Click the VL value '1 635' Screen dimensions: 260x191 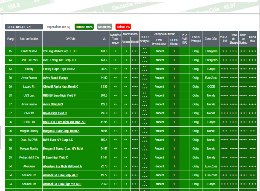pyautogui.click(x=104, y=87)
